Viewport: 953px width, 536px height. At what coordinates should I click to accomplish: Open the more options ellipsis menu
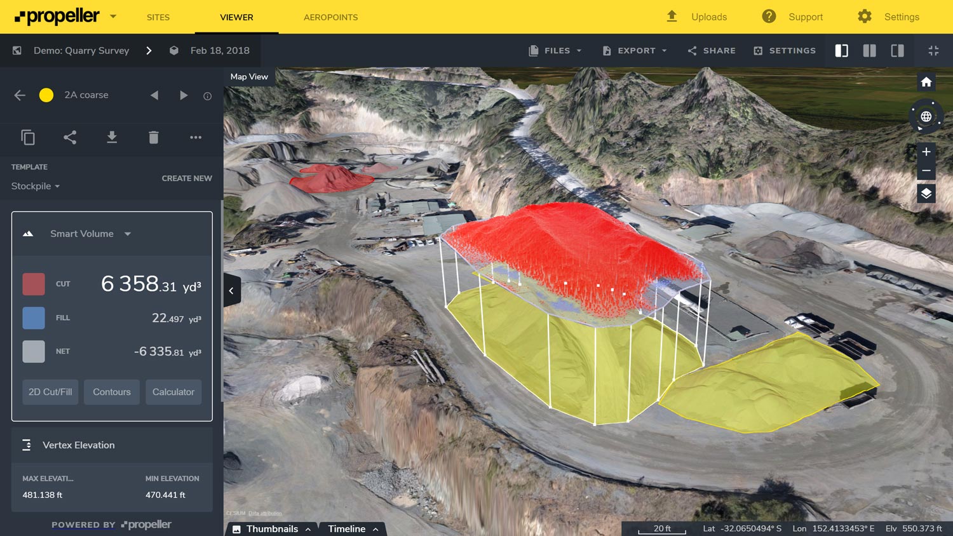[x=196, y=137]
